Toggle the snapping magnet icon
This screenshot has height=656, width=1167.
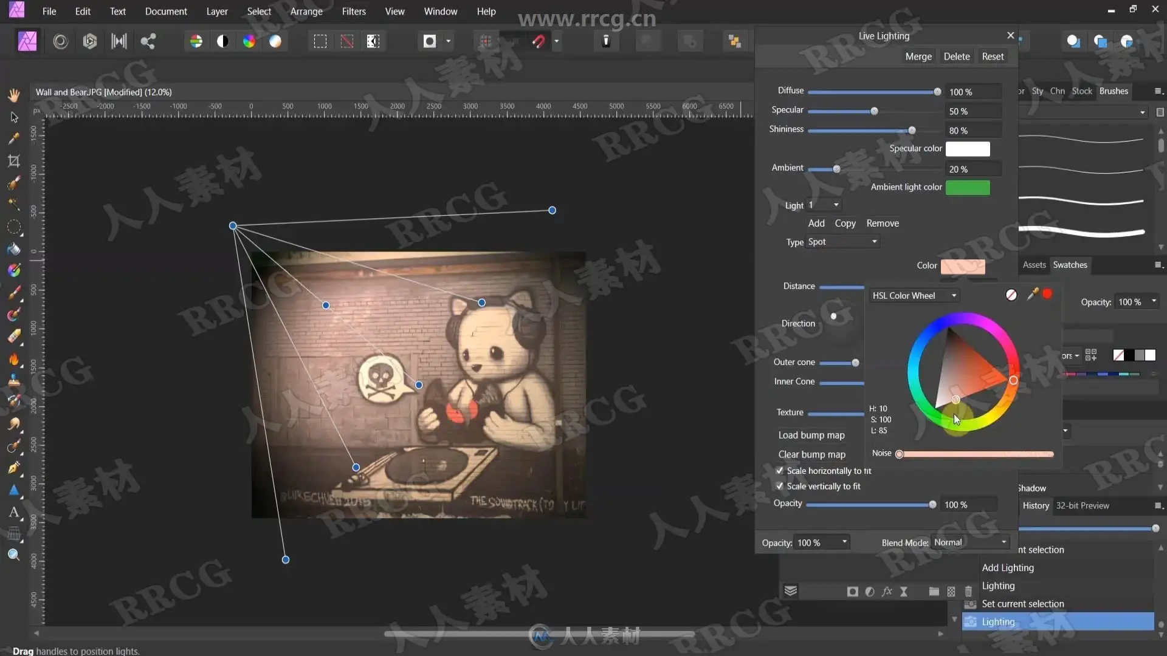coord(538,41)
